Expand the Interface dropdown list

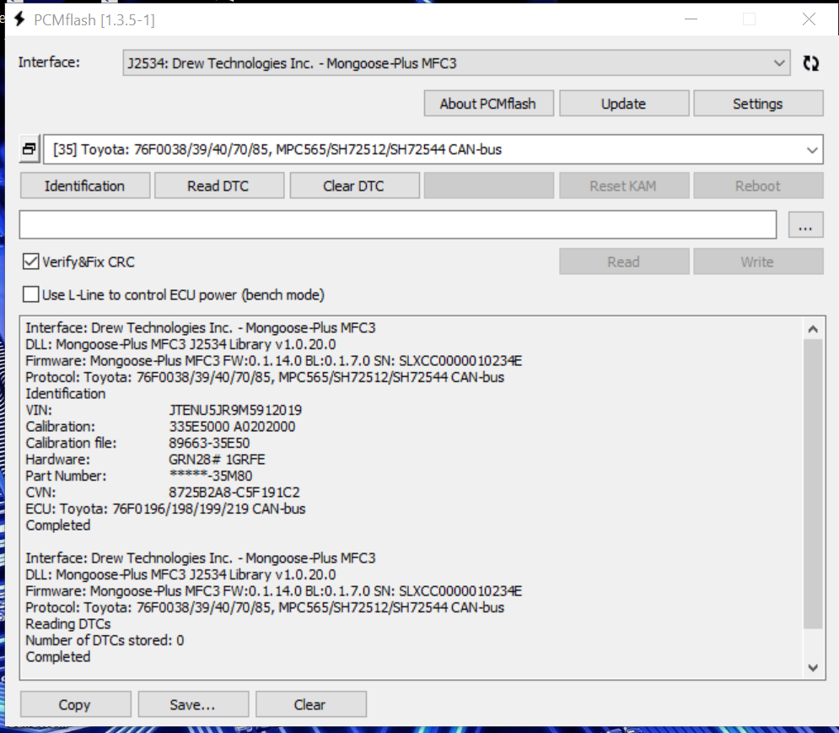coord(778,63)
